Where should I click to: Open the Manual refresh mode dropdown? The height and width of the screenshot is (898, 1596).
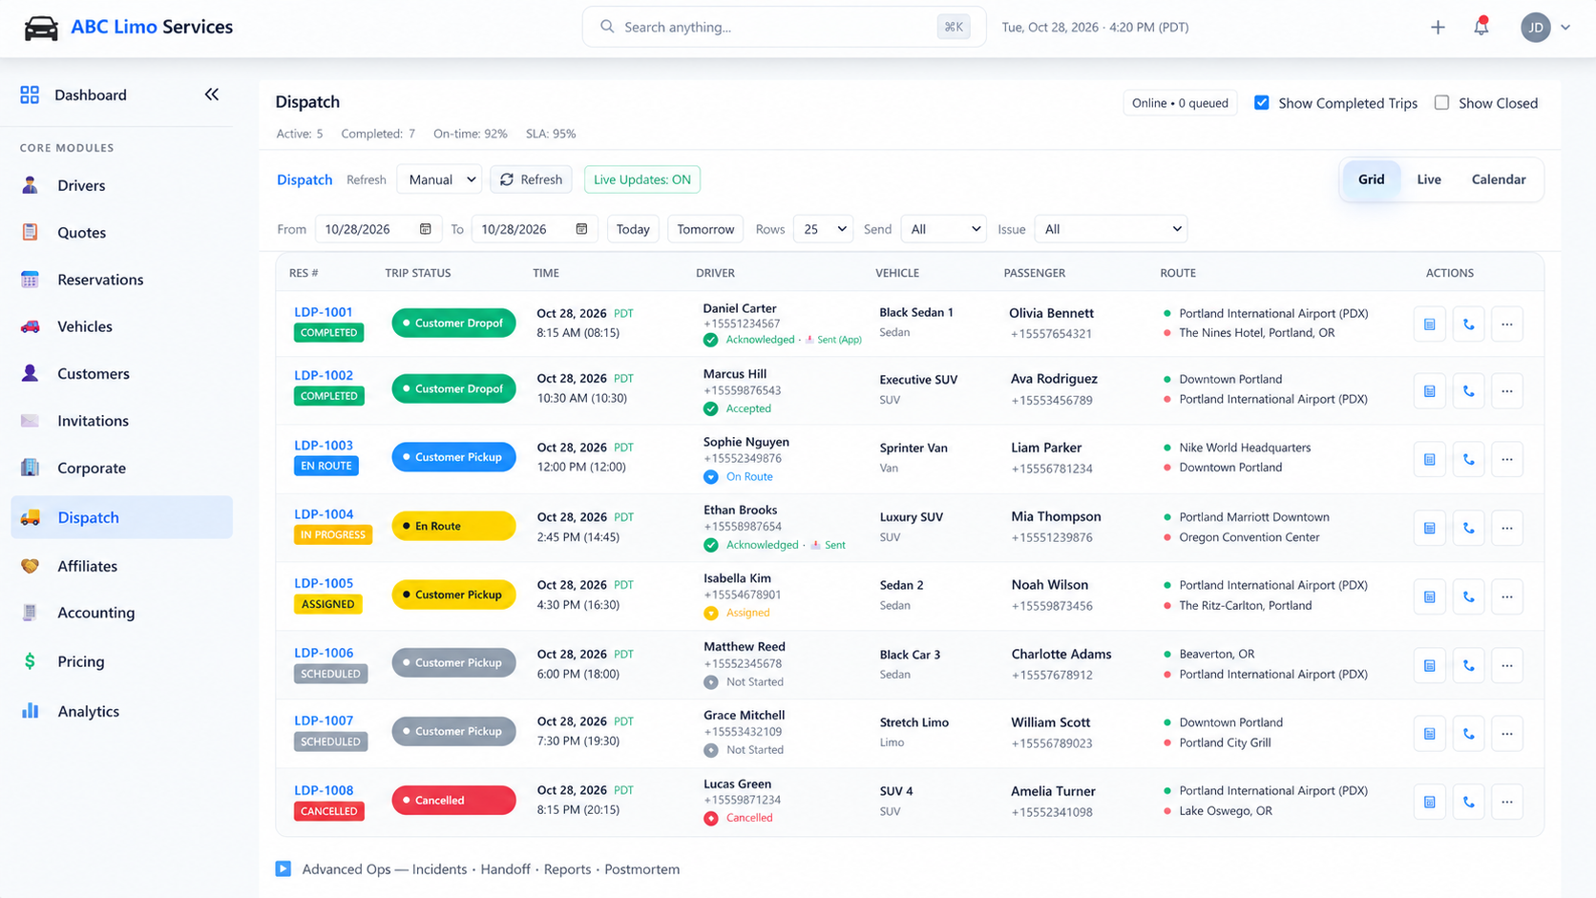[440, 179]
